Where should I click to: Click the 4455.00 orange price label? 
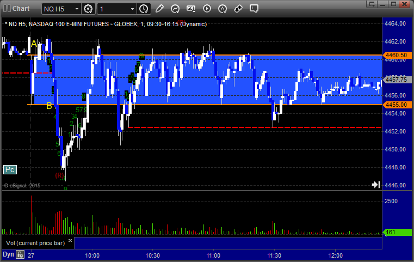[397, 105]
